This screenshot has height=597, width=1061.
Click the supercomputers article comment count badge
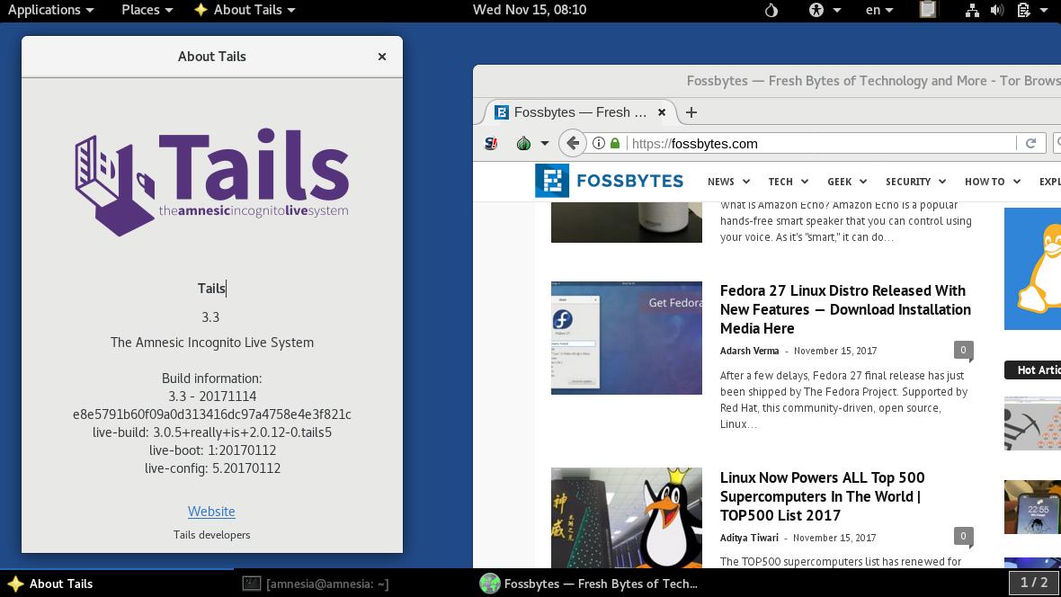coord(964,538)
